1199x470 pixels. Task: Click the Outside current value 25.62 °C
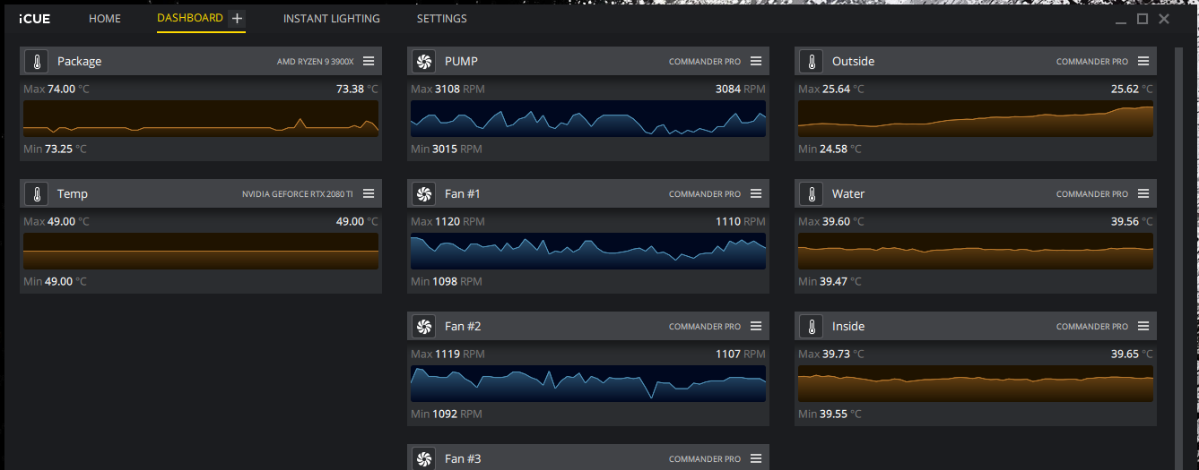[x=1132, y=90]
